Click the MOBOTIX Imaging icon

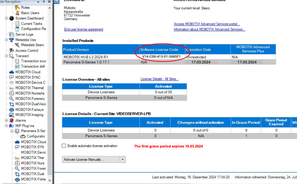pos(11,115)
